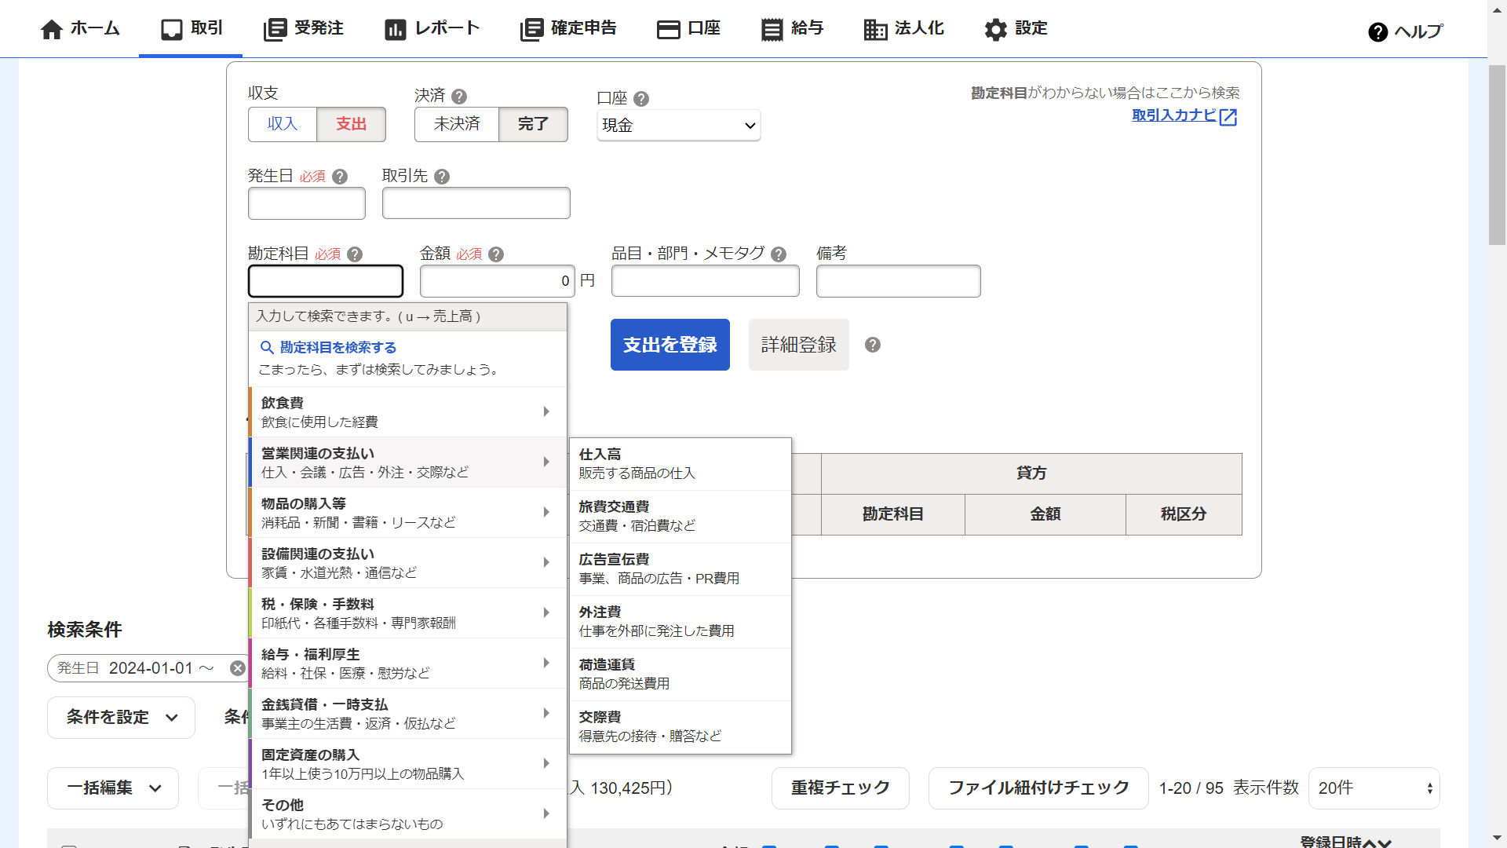Click the page vertical scrollbar thumb
Viewport: 1507px width, 848px height.
[1498, 155]
